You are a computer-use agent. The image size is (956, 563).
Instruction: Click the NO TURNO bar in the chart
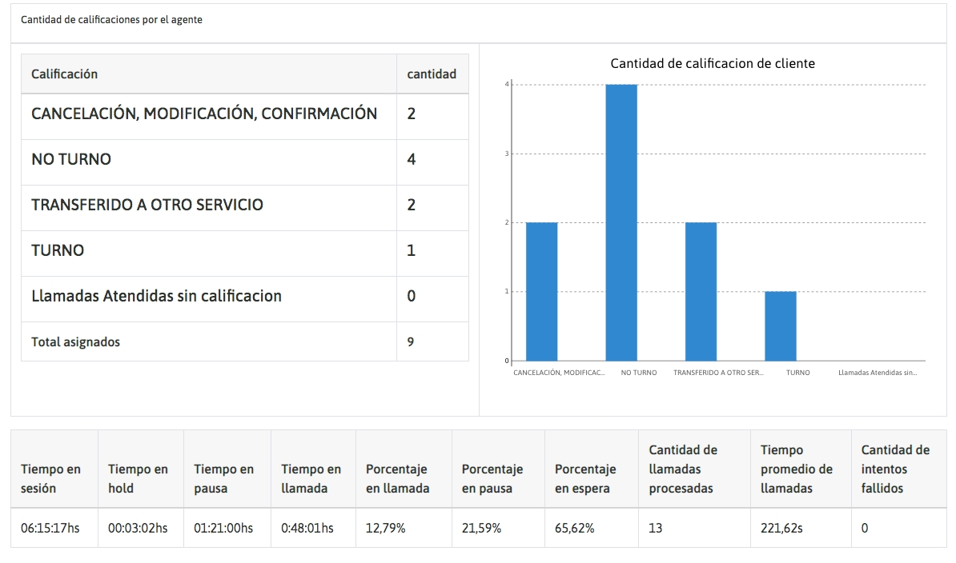coord(621,222)
